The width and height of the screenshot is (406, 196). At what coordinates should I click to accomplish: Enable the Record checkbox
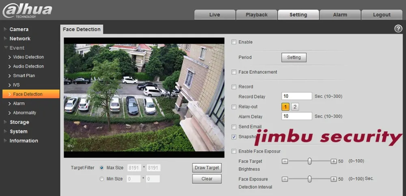pyautogui.click(x=234, y=87)
